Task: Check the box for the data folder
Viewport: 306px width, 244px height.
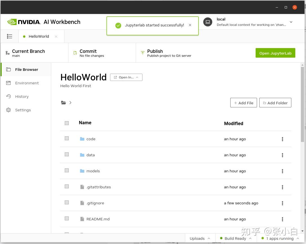Action: [67, 154]
